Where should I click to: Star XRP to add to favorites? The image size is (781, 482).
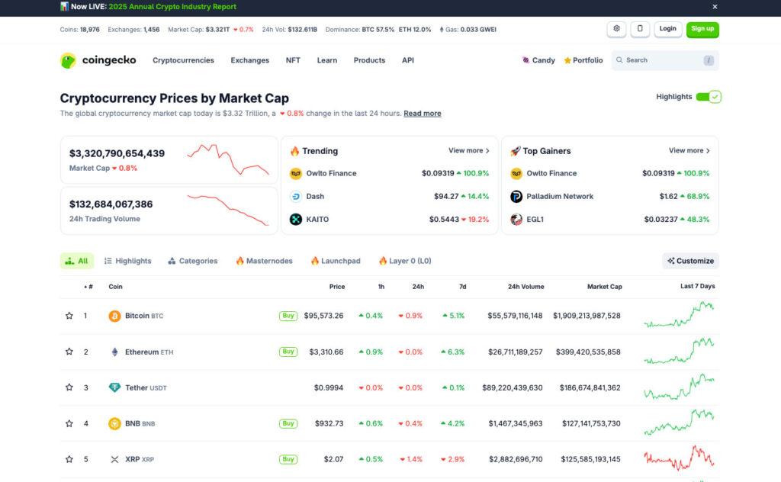pos(69,459)
